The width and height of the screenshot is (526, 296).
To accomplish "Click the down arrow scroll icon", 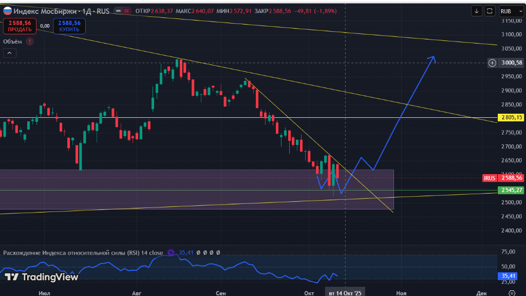I will (x=477, y=11).
